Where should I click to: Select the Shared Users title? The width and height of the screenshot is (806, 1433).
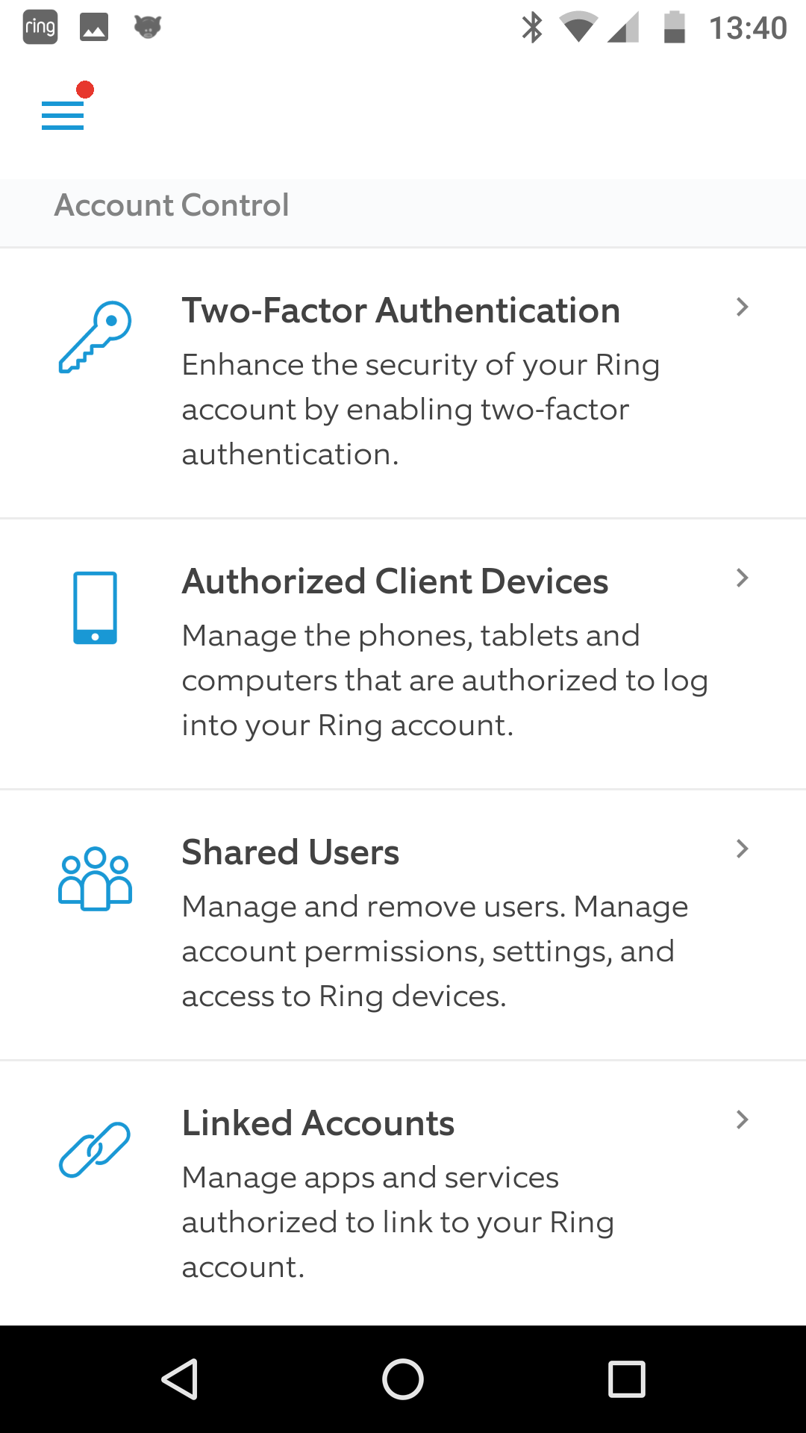click(x=290, y=852)
